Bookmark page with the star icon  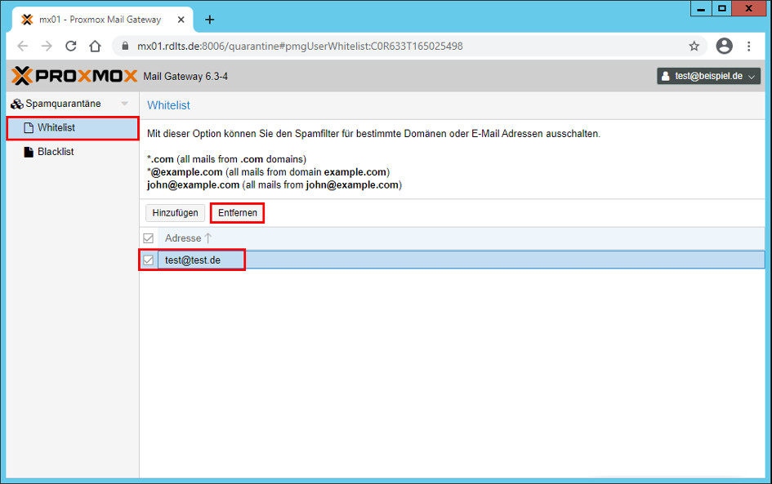pyautogui.click(x=694, y=47)
